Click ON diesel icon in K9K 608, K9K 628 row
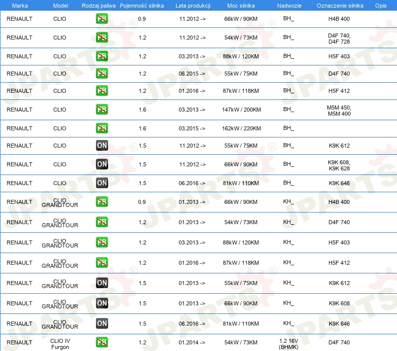Image resolution: width=397 pixels, height=351 pixels. [x=102, y=164]
